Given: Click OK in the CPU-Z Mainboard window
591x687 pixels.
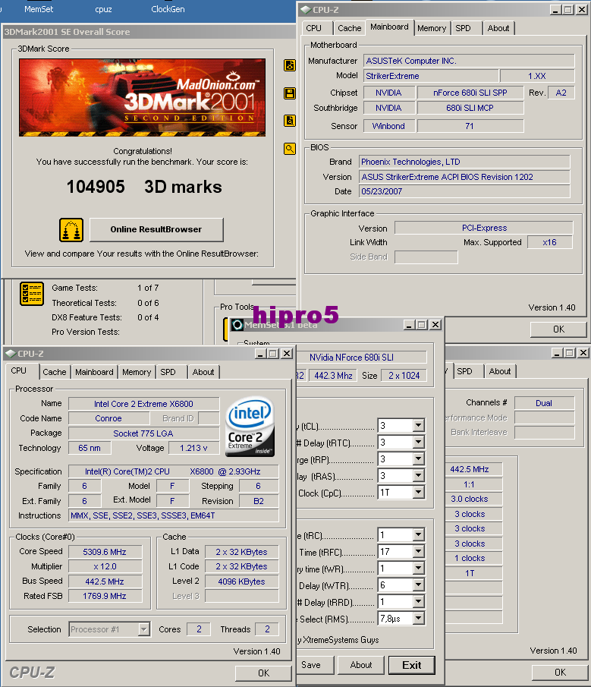Looking at the screenshot, I should point(558,329).
